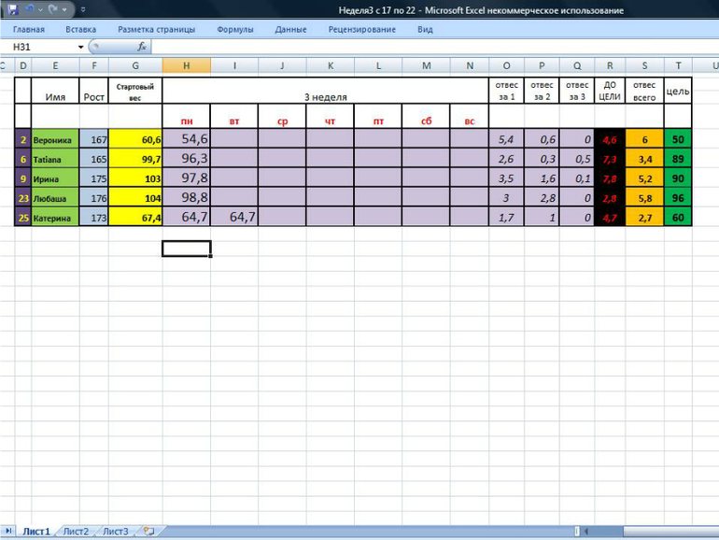Click the Redo arrow icon

click(52, 10)
